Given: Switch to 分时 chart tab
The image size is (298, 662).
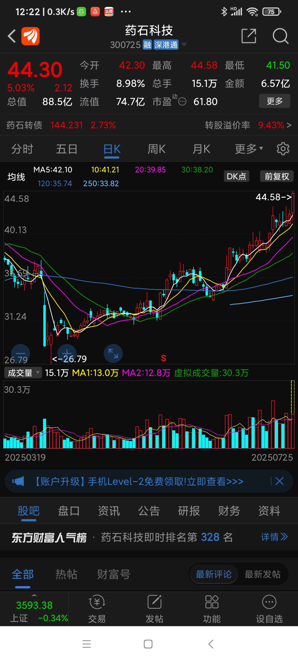Looking at the screenshot, I should [22, 149].
